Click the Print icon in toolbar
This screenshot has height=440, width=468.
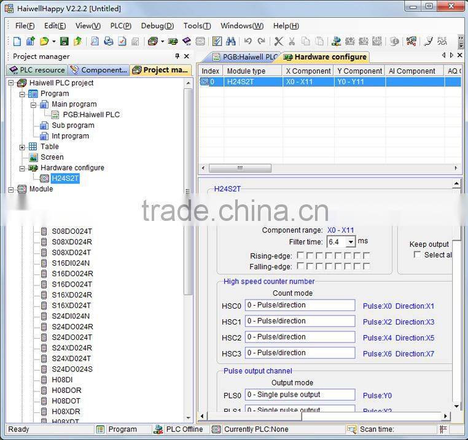pyautogui.click(x=109, y=42)
